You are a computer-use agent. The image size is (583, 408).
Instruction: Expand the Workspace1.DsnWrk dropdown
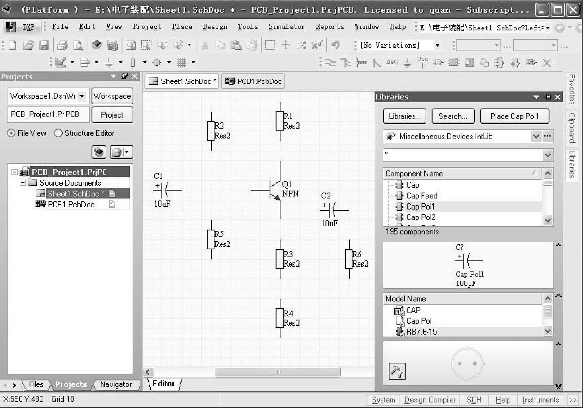point(82,96)
